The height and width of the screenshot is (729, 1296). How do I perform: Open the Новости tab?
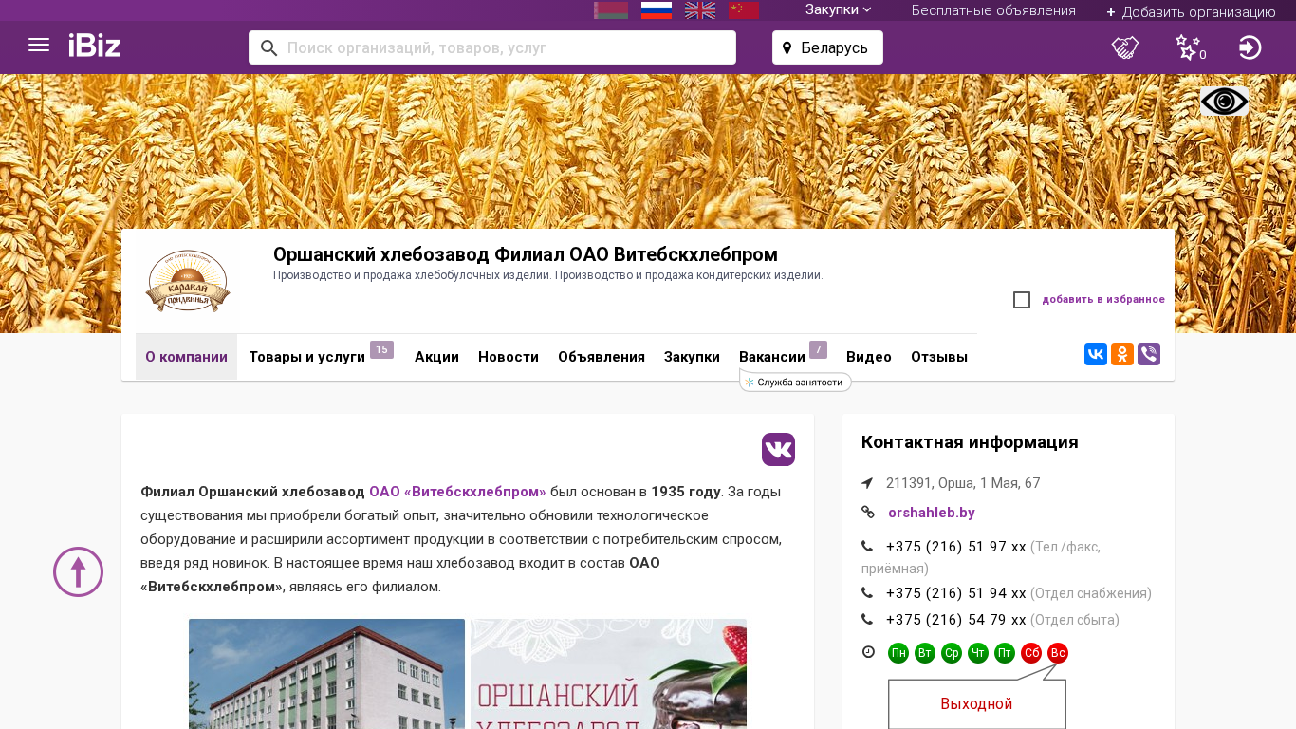point(509,357)
